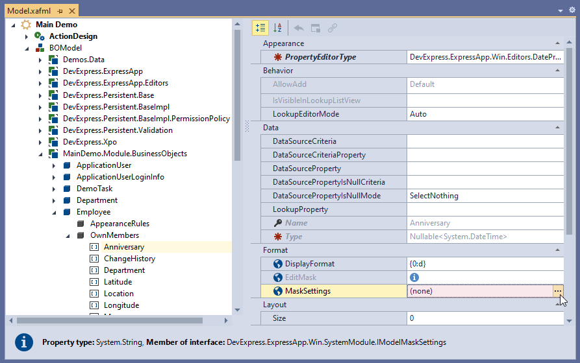
Task: Open the window options gear icon
Action: 572,10
